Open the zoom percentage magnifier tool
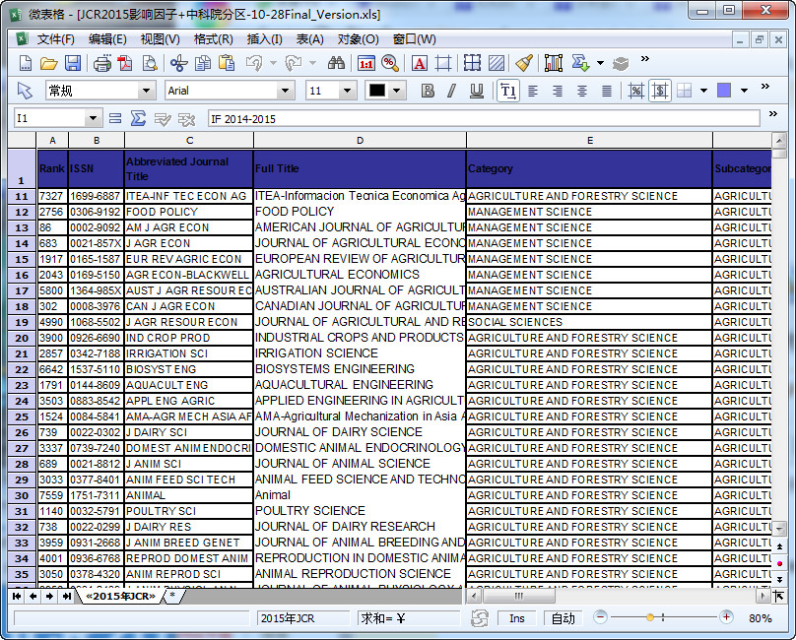The image size is (796, 640). [390, 63]
